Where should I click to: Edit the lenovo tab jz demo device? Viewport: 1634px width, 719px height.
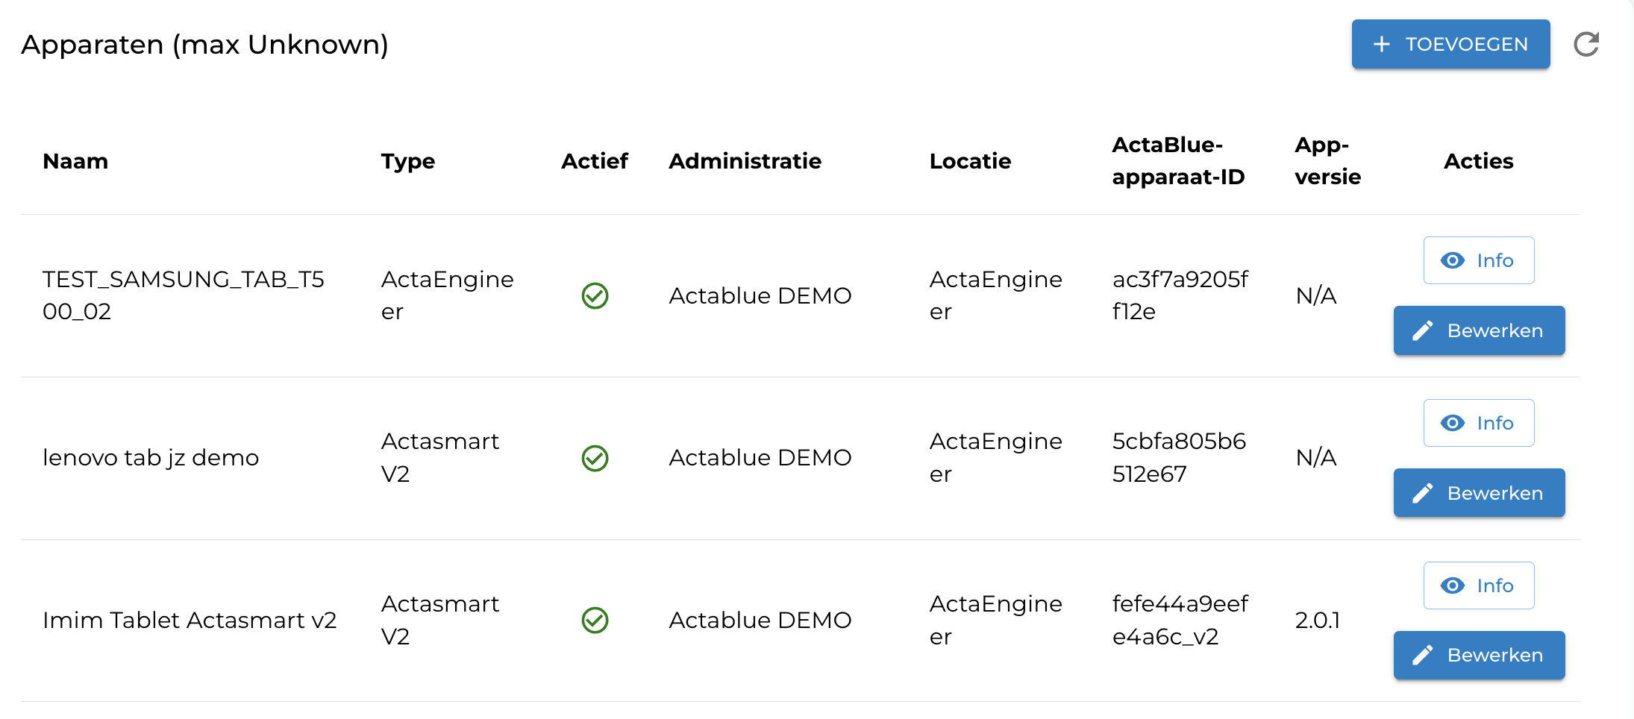pos(1478,493)
